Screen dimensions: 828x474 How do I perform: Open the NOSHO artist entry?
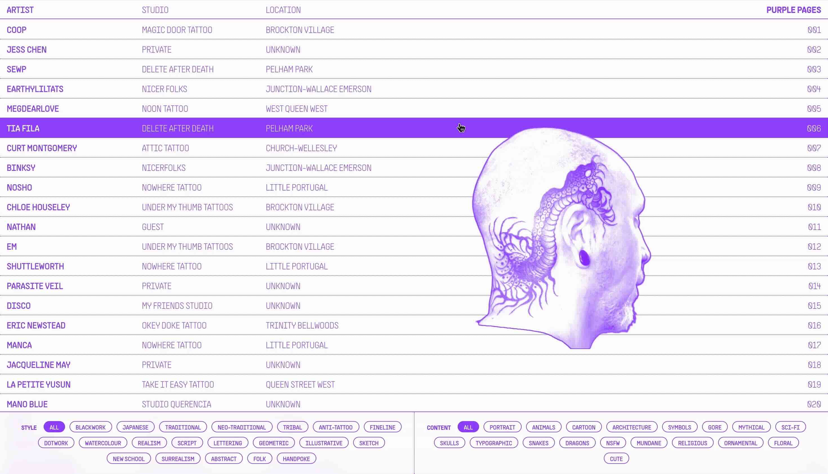pyautogui.click(x=414, y=187)
